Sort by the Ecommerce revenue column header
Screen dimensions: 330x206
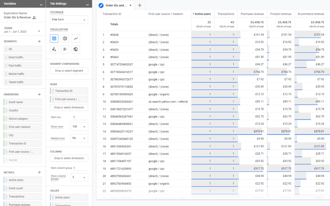point(311,14)
